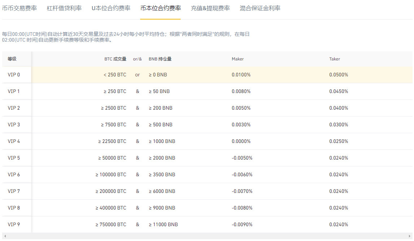Click the ≥ 11000 BNB holding cell
Image resolution: width=414 pixels, height=241 pixels.
click(163, 225)
